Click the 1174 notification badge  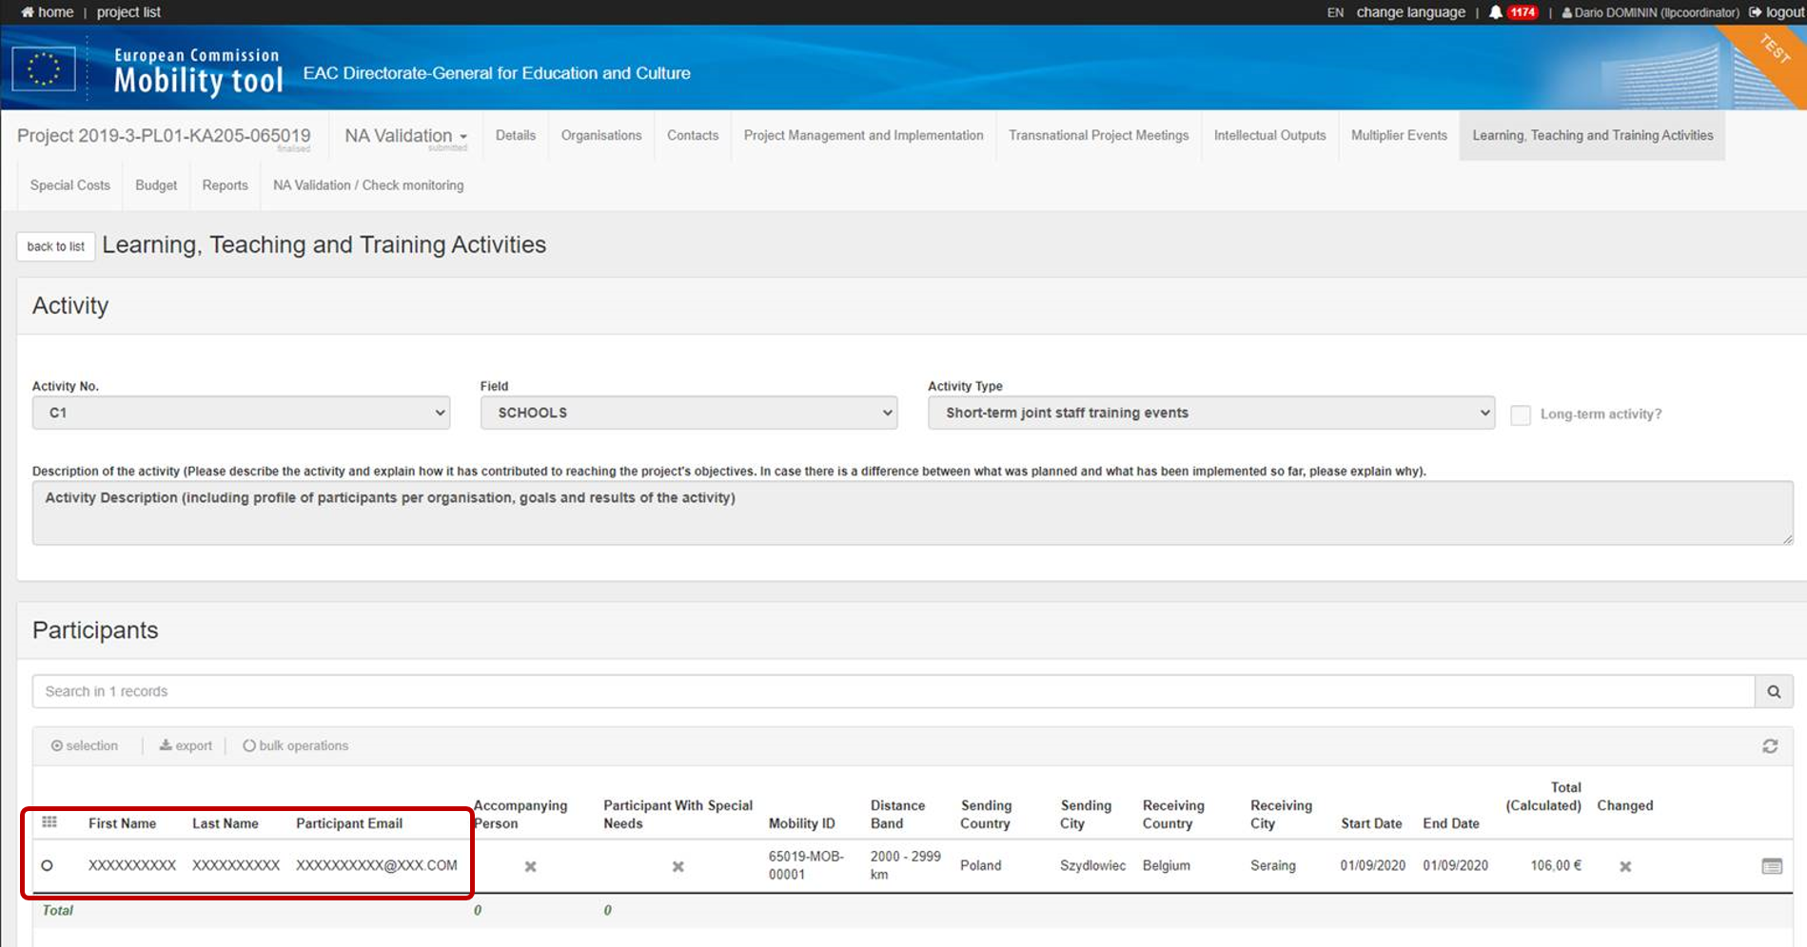[x=1522, y=12]
